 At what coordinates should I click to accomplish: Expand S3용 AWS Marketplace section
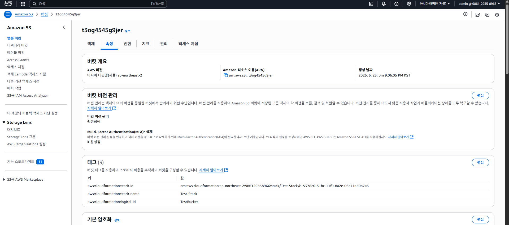point(4,180)
